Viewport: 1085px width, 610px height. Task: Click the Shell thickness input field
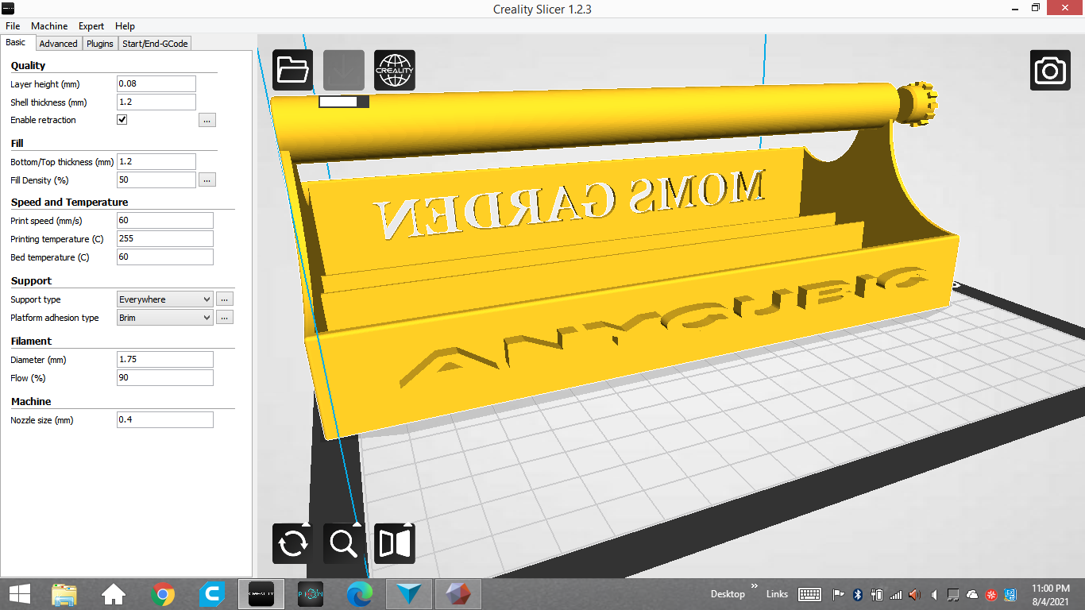[156, 102]
